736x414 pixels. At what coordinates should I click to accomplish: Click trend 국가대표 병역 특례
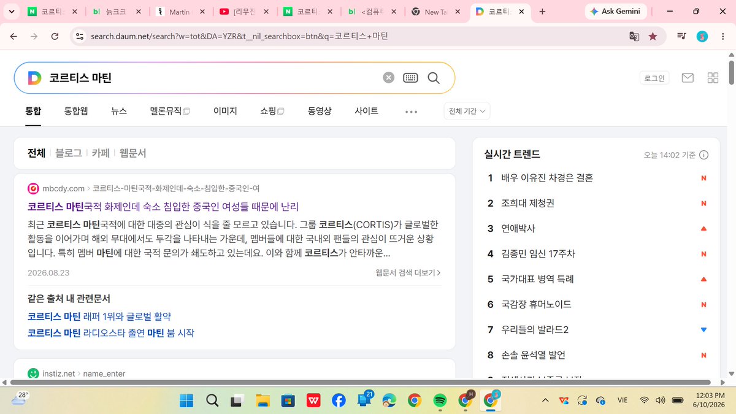(537, 279)
